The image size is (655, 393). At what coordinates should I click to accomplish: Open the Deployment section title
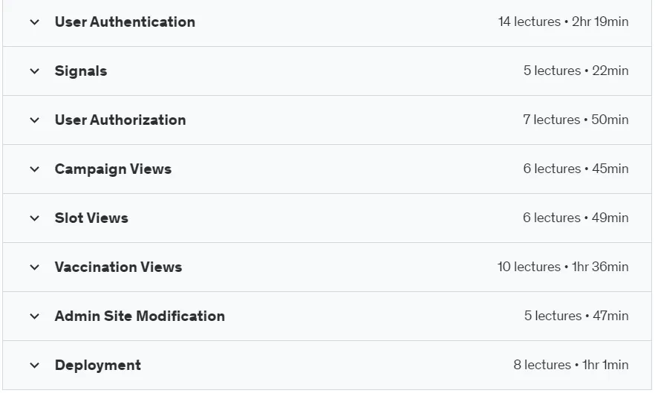pos(98,365)
